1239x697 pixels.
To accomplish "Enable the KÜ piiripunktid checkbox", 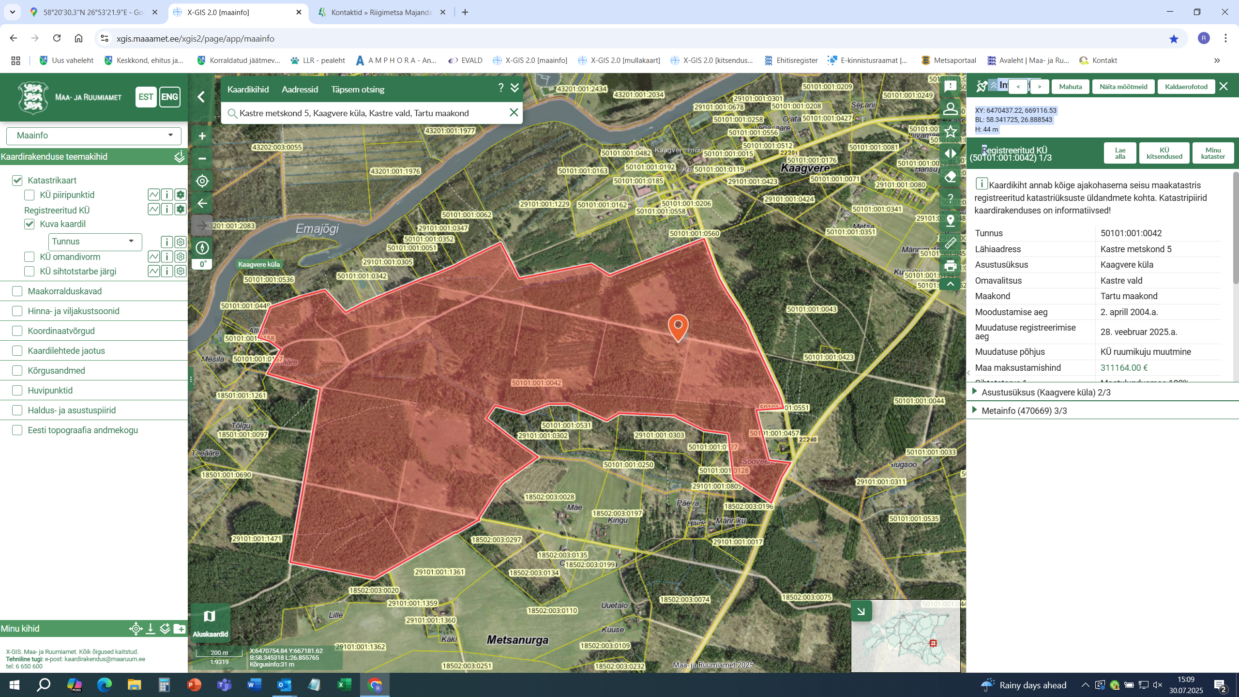I will click(x=30, y=195).
